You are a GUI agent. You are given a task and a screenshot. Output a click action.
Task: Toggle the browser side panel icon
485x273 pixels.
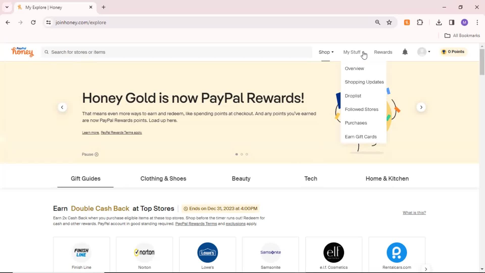tap(452, 22)
